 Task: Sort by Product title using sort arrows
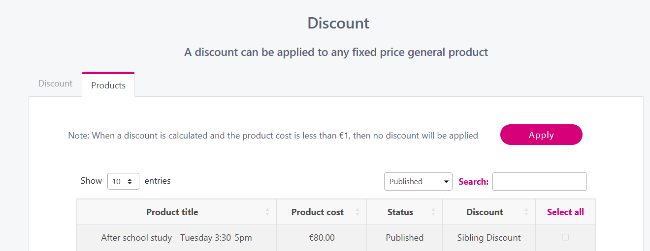tap(267, 212)
